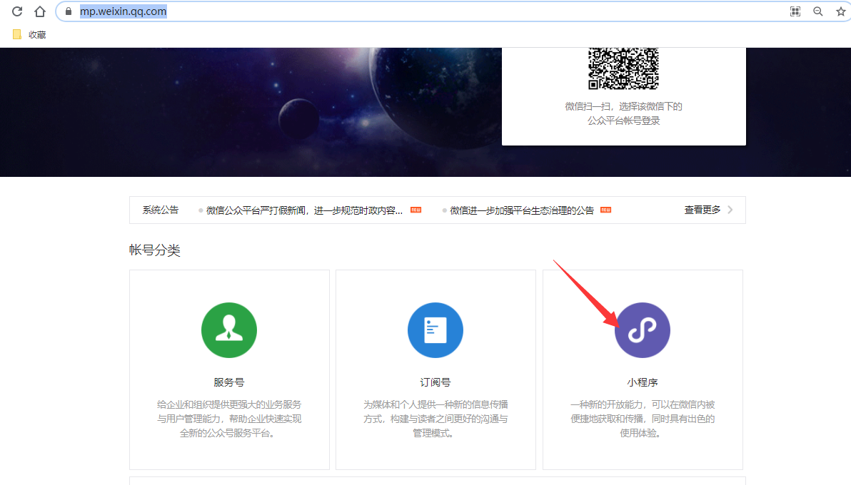
Task: Click the green 服务号 account icon
Action: (x=229, y=330)
